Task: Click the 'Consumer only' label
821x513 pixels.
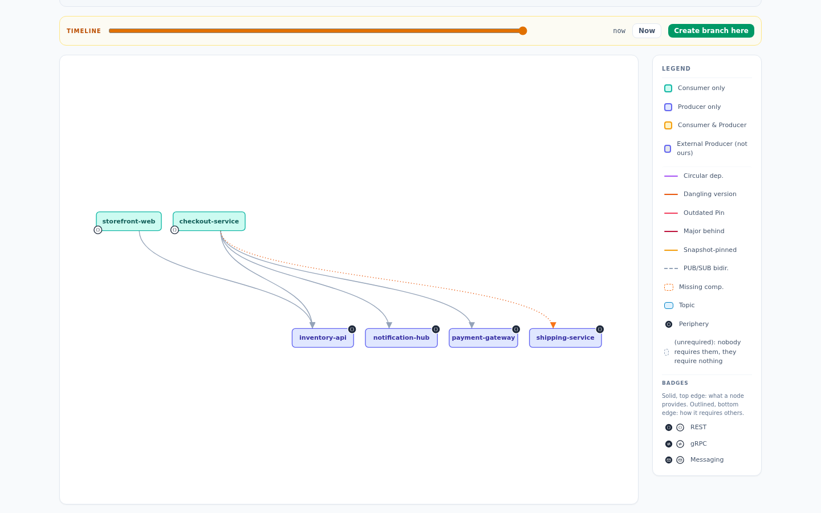Action: 701,88
